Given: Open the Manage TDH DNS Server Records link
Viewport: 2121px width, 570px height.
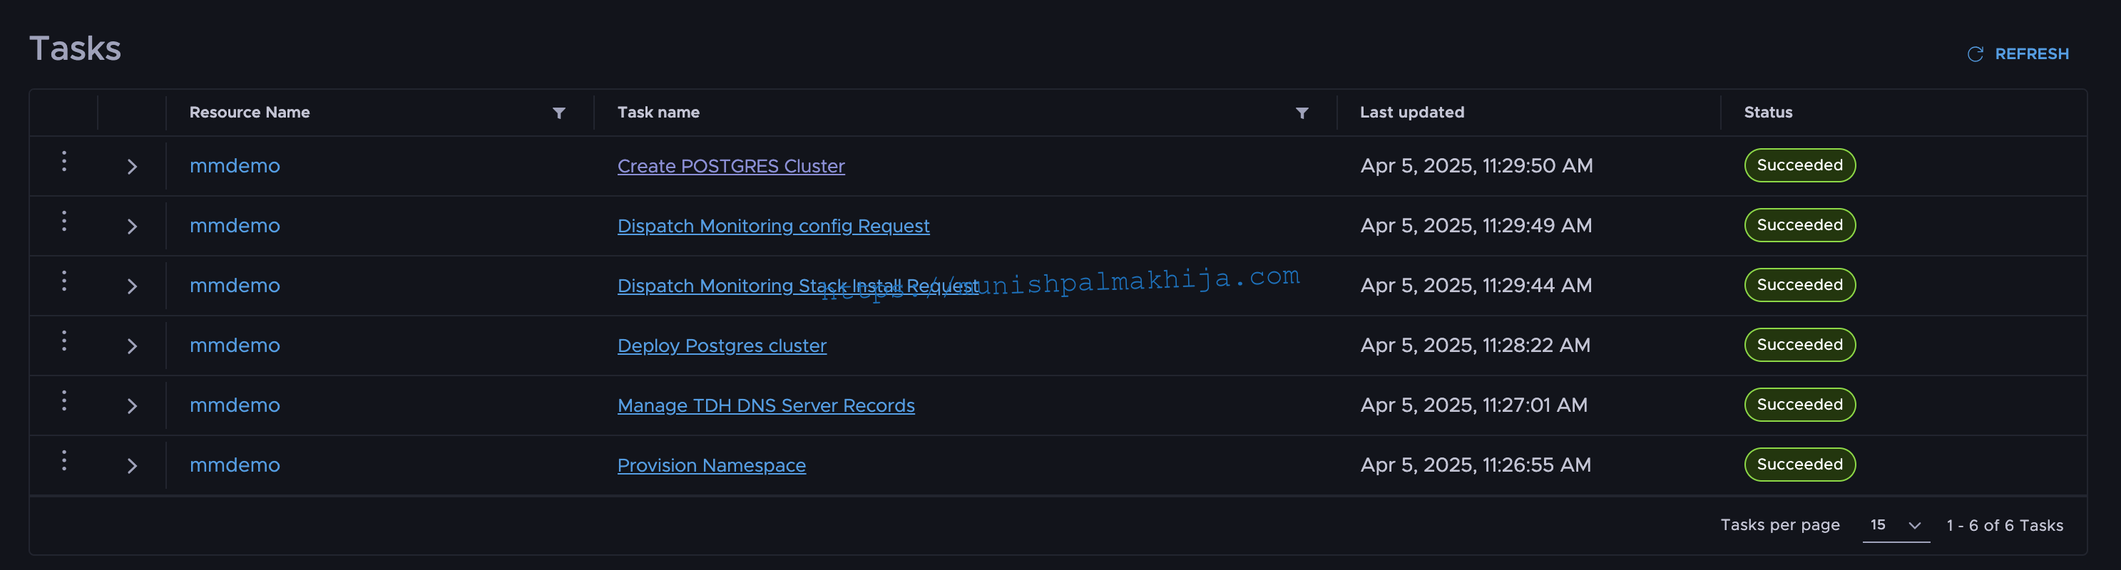Looking at the screenshot, I should tap(766, 405).
